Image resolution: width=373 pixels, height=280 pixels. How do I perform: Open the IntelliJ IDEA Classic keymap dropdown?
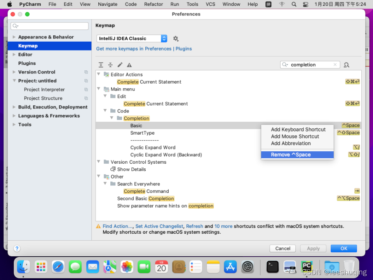132,38
